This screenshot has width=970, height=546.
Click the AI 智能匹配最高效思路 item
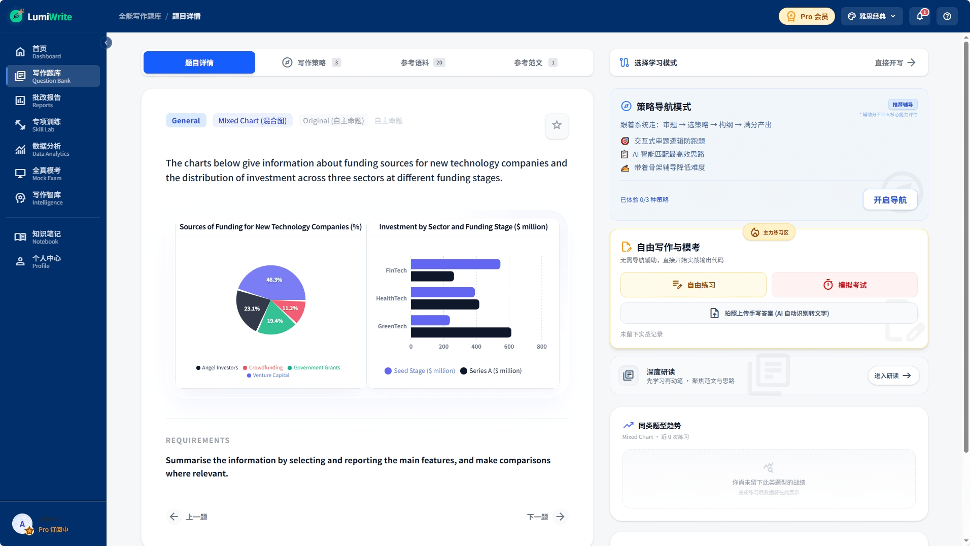[x=663, y=154]
